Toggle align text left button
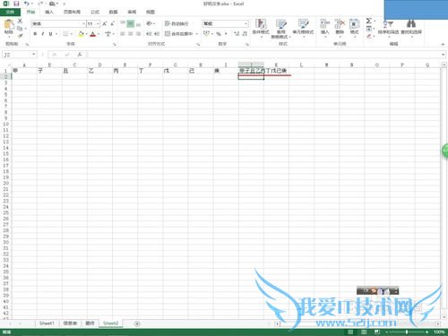Viewport: 448px width, 336px height. click(123, 34)
